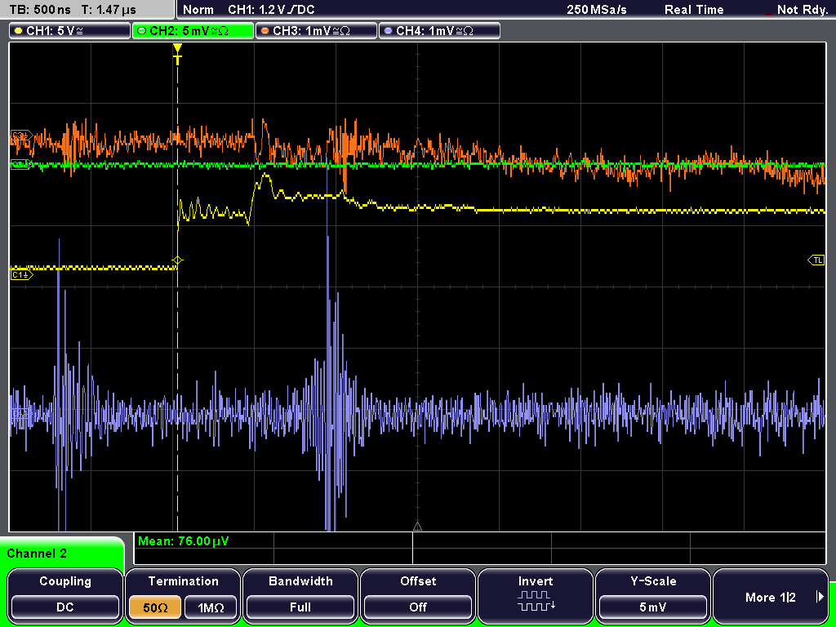This screenshot has width=836, height=627.
Task: Select the CH1: 5 V channel tab
Action: coord(70,31)
